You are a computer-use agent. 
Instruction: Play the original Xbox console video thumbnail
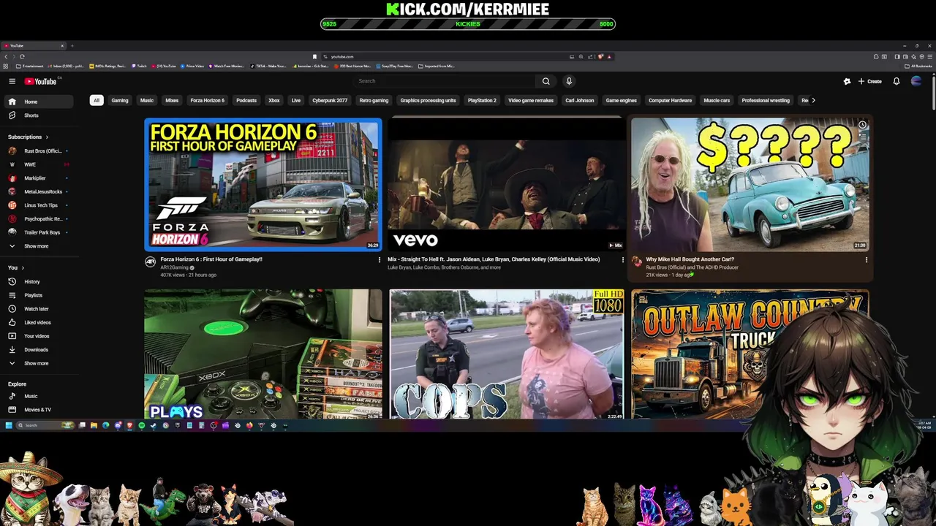263,354
